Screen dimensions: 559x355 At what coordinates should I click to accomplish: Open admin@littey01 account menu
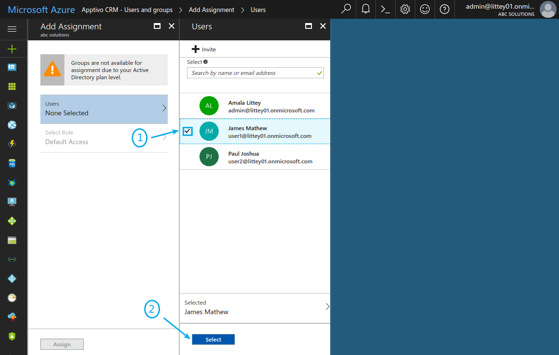tap(500, 9)
